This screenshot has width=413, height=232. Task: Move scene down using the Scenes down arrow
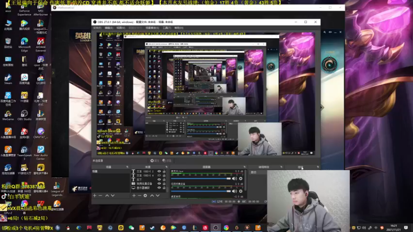113,195
